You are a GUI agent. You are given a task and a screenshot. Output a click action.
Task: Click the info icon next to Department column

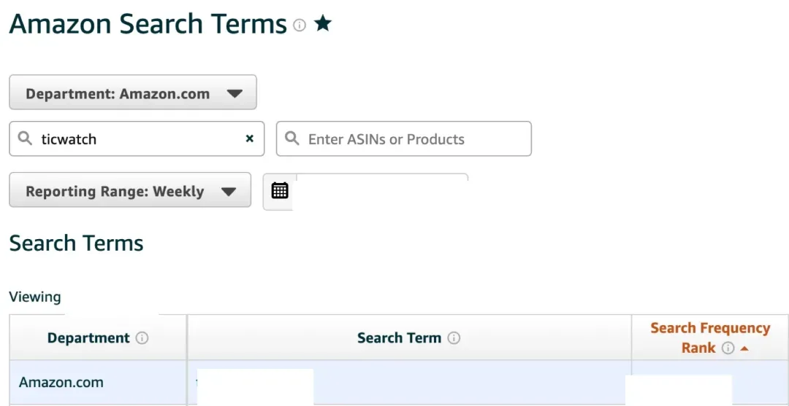point(142,338)
